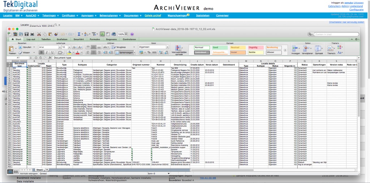Click the Excel Help question mark icon

tap(132, 34)
